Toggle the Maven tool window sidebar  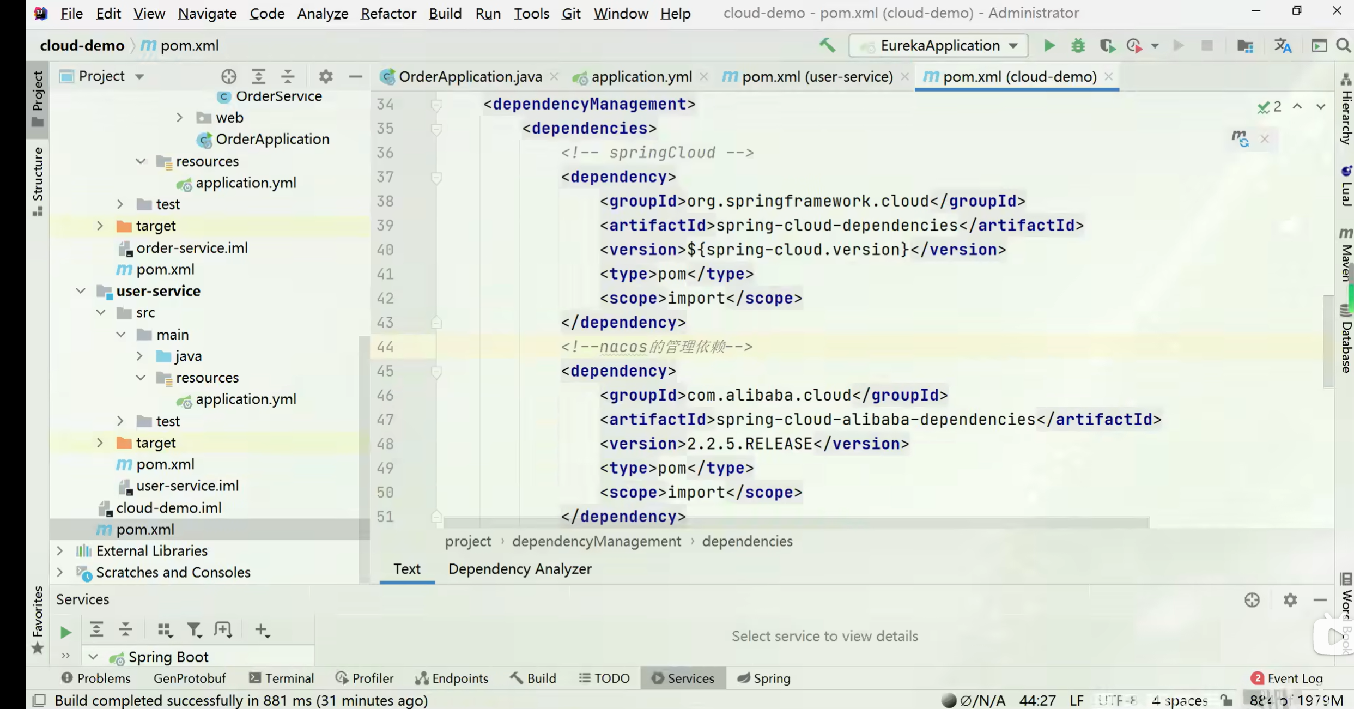pyautogui.click(x=1346, y=255)
